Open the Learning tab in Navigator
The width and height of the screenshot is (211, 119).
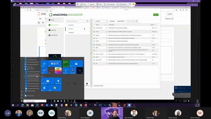(52, 30)
